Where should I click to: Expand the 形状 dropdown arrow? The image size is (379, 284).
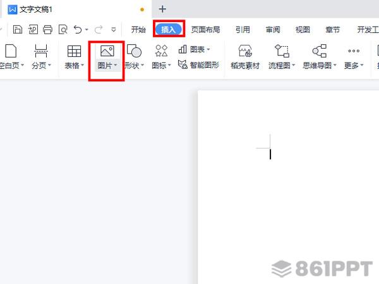coord(142,65)
